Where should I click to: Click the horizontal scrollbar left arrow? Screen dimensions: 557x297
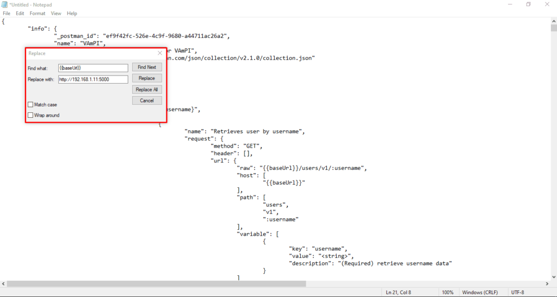pyautogui.click(x=3, y=284)
